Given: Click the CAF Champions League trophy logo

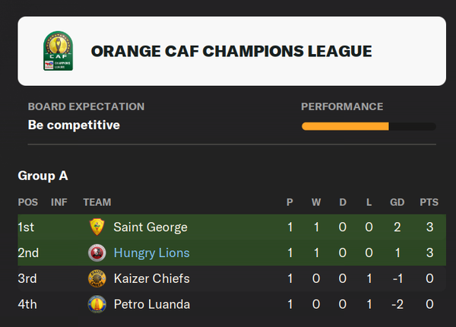Looking at the screenshot, I should tap(59, 51).
